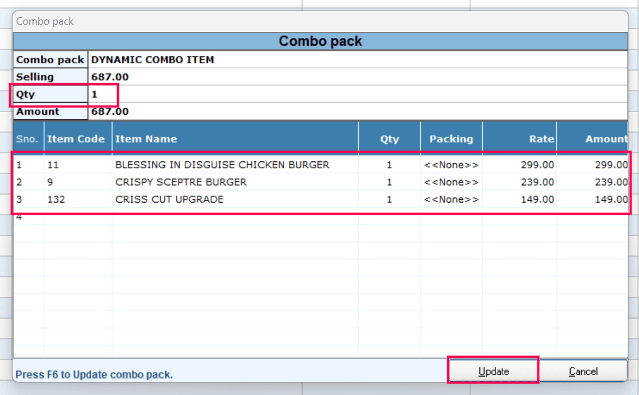The height and width of the screenshot is (395, 639).
Task: Click the Selling price value 687.00
Action: (110, 77)
